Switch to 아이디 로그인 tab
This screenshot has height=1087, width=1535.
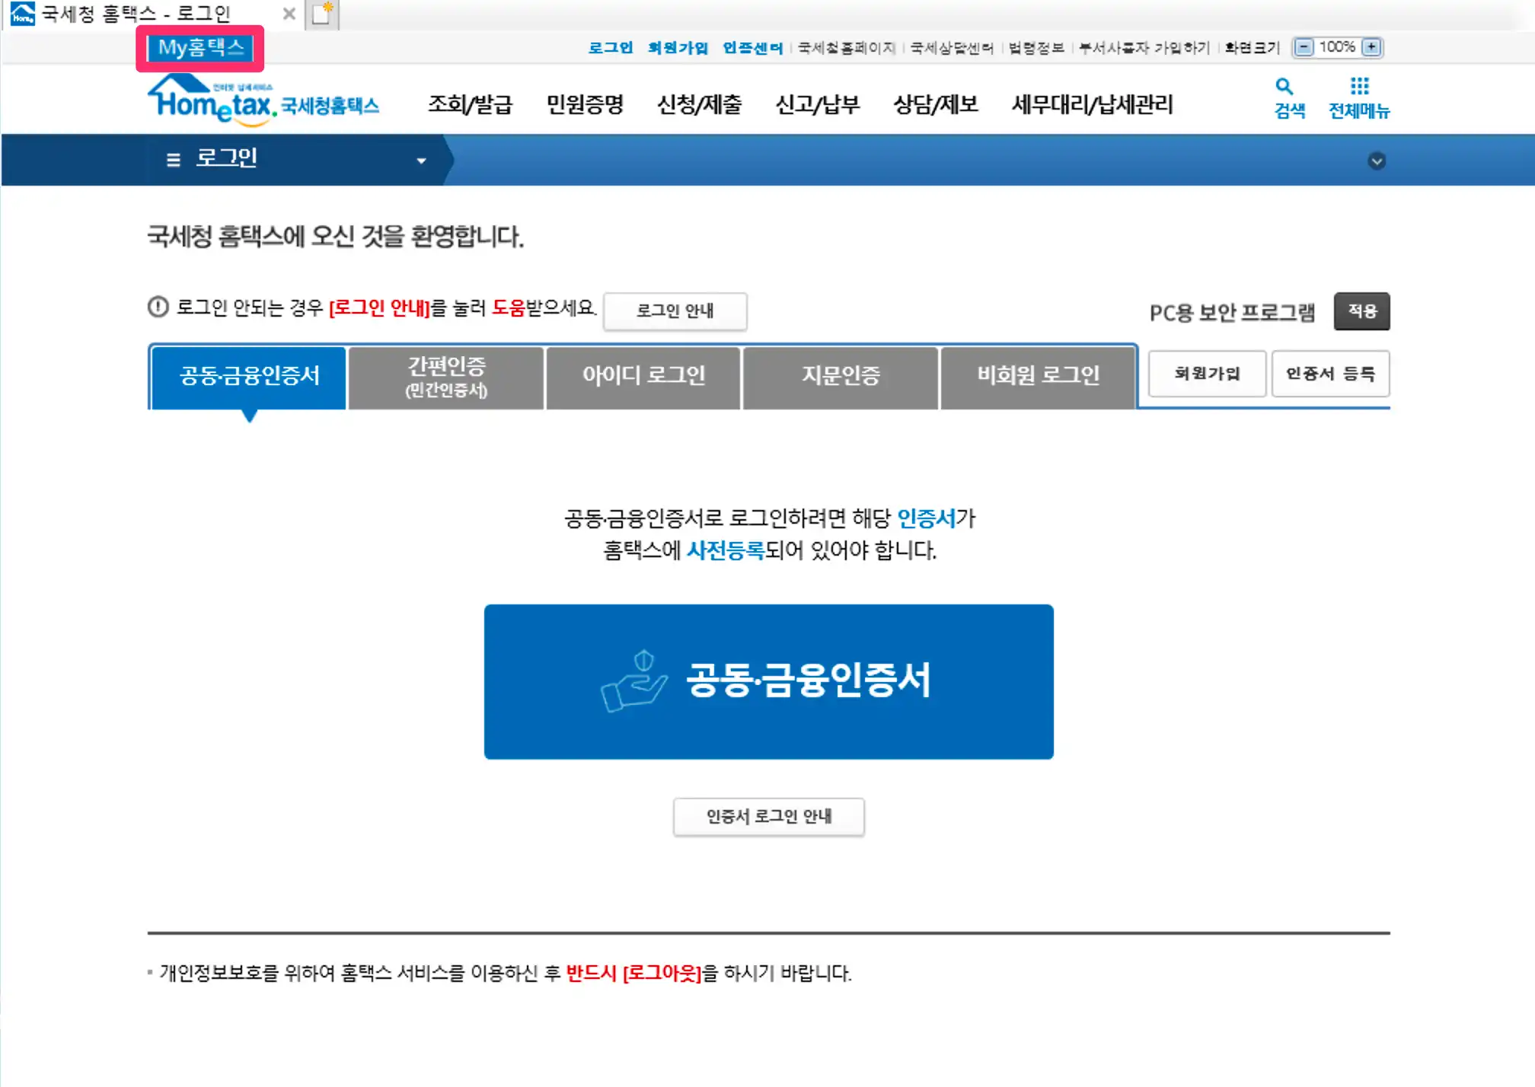tap(643, 377)
